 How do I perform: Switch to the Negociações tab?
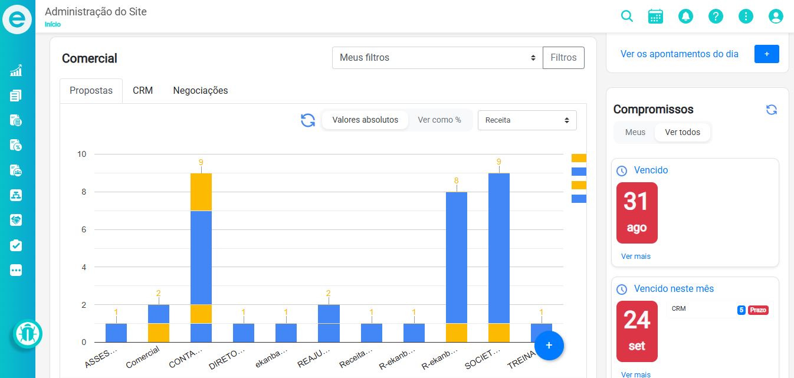201,91
